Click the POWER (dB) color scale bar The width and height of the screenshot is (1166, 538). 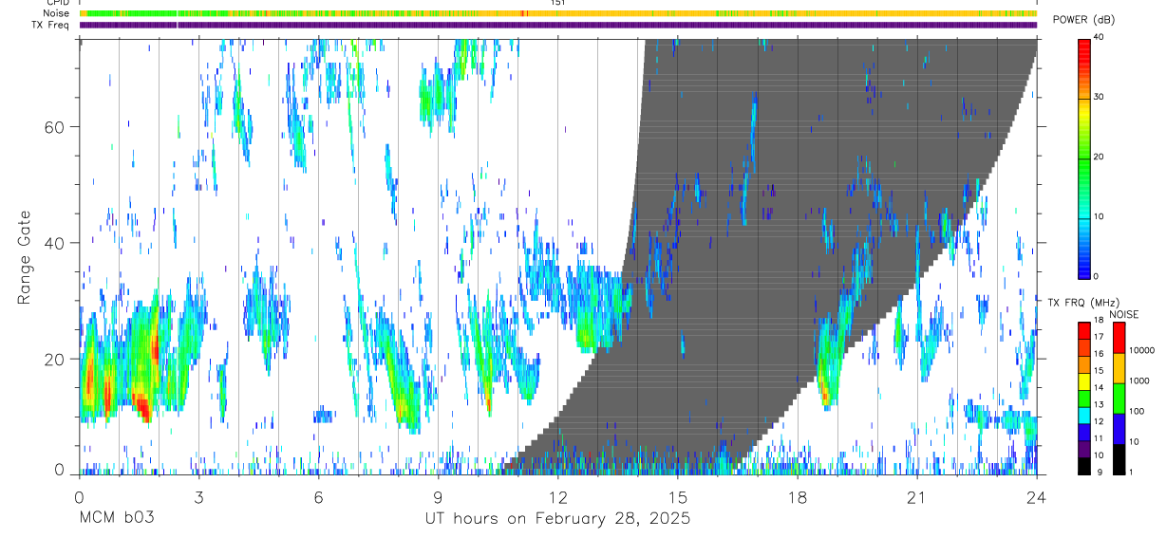[x=1084, y=158]
